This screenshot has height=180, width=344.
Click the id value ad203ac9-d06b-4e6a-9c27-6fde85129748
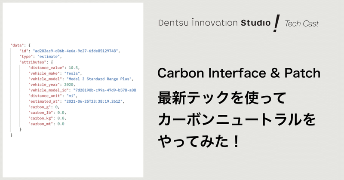point(76,51)
